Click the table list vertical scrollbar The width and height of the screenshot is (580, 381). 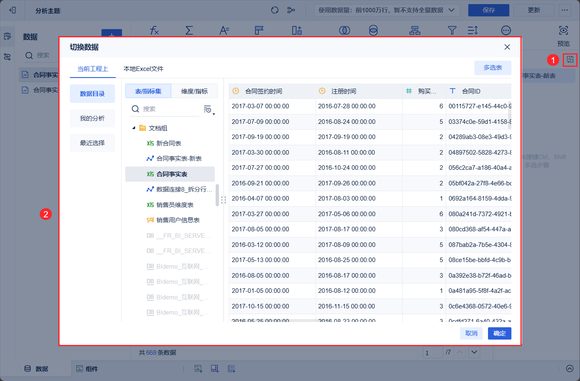pos(217,195)
